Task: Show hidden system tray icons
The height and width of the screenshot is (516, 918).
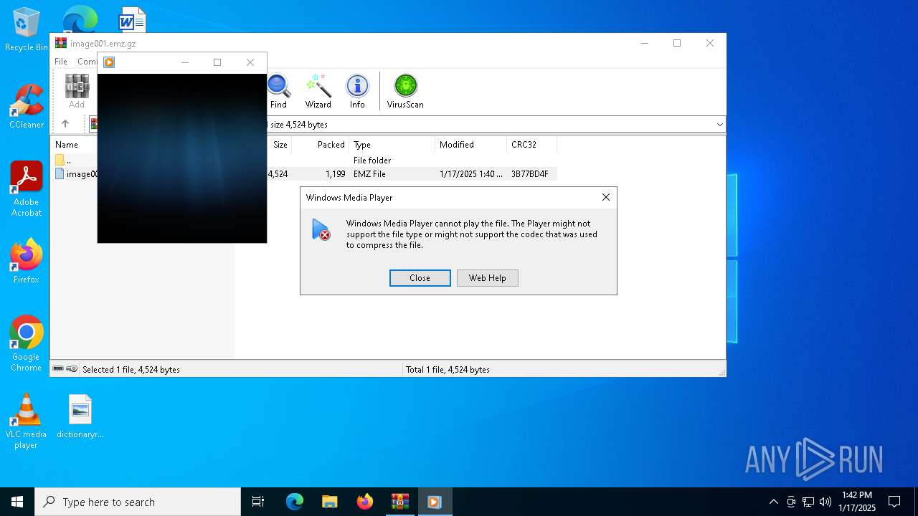Action: pyautogui.click(x=773, y=502)
